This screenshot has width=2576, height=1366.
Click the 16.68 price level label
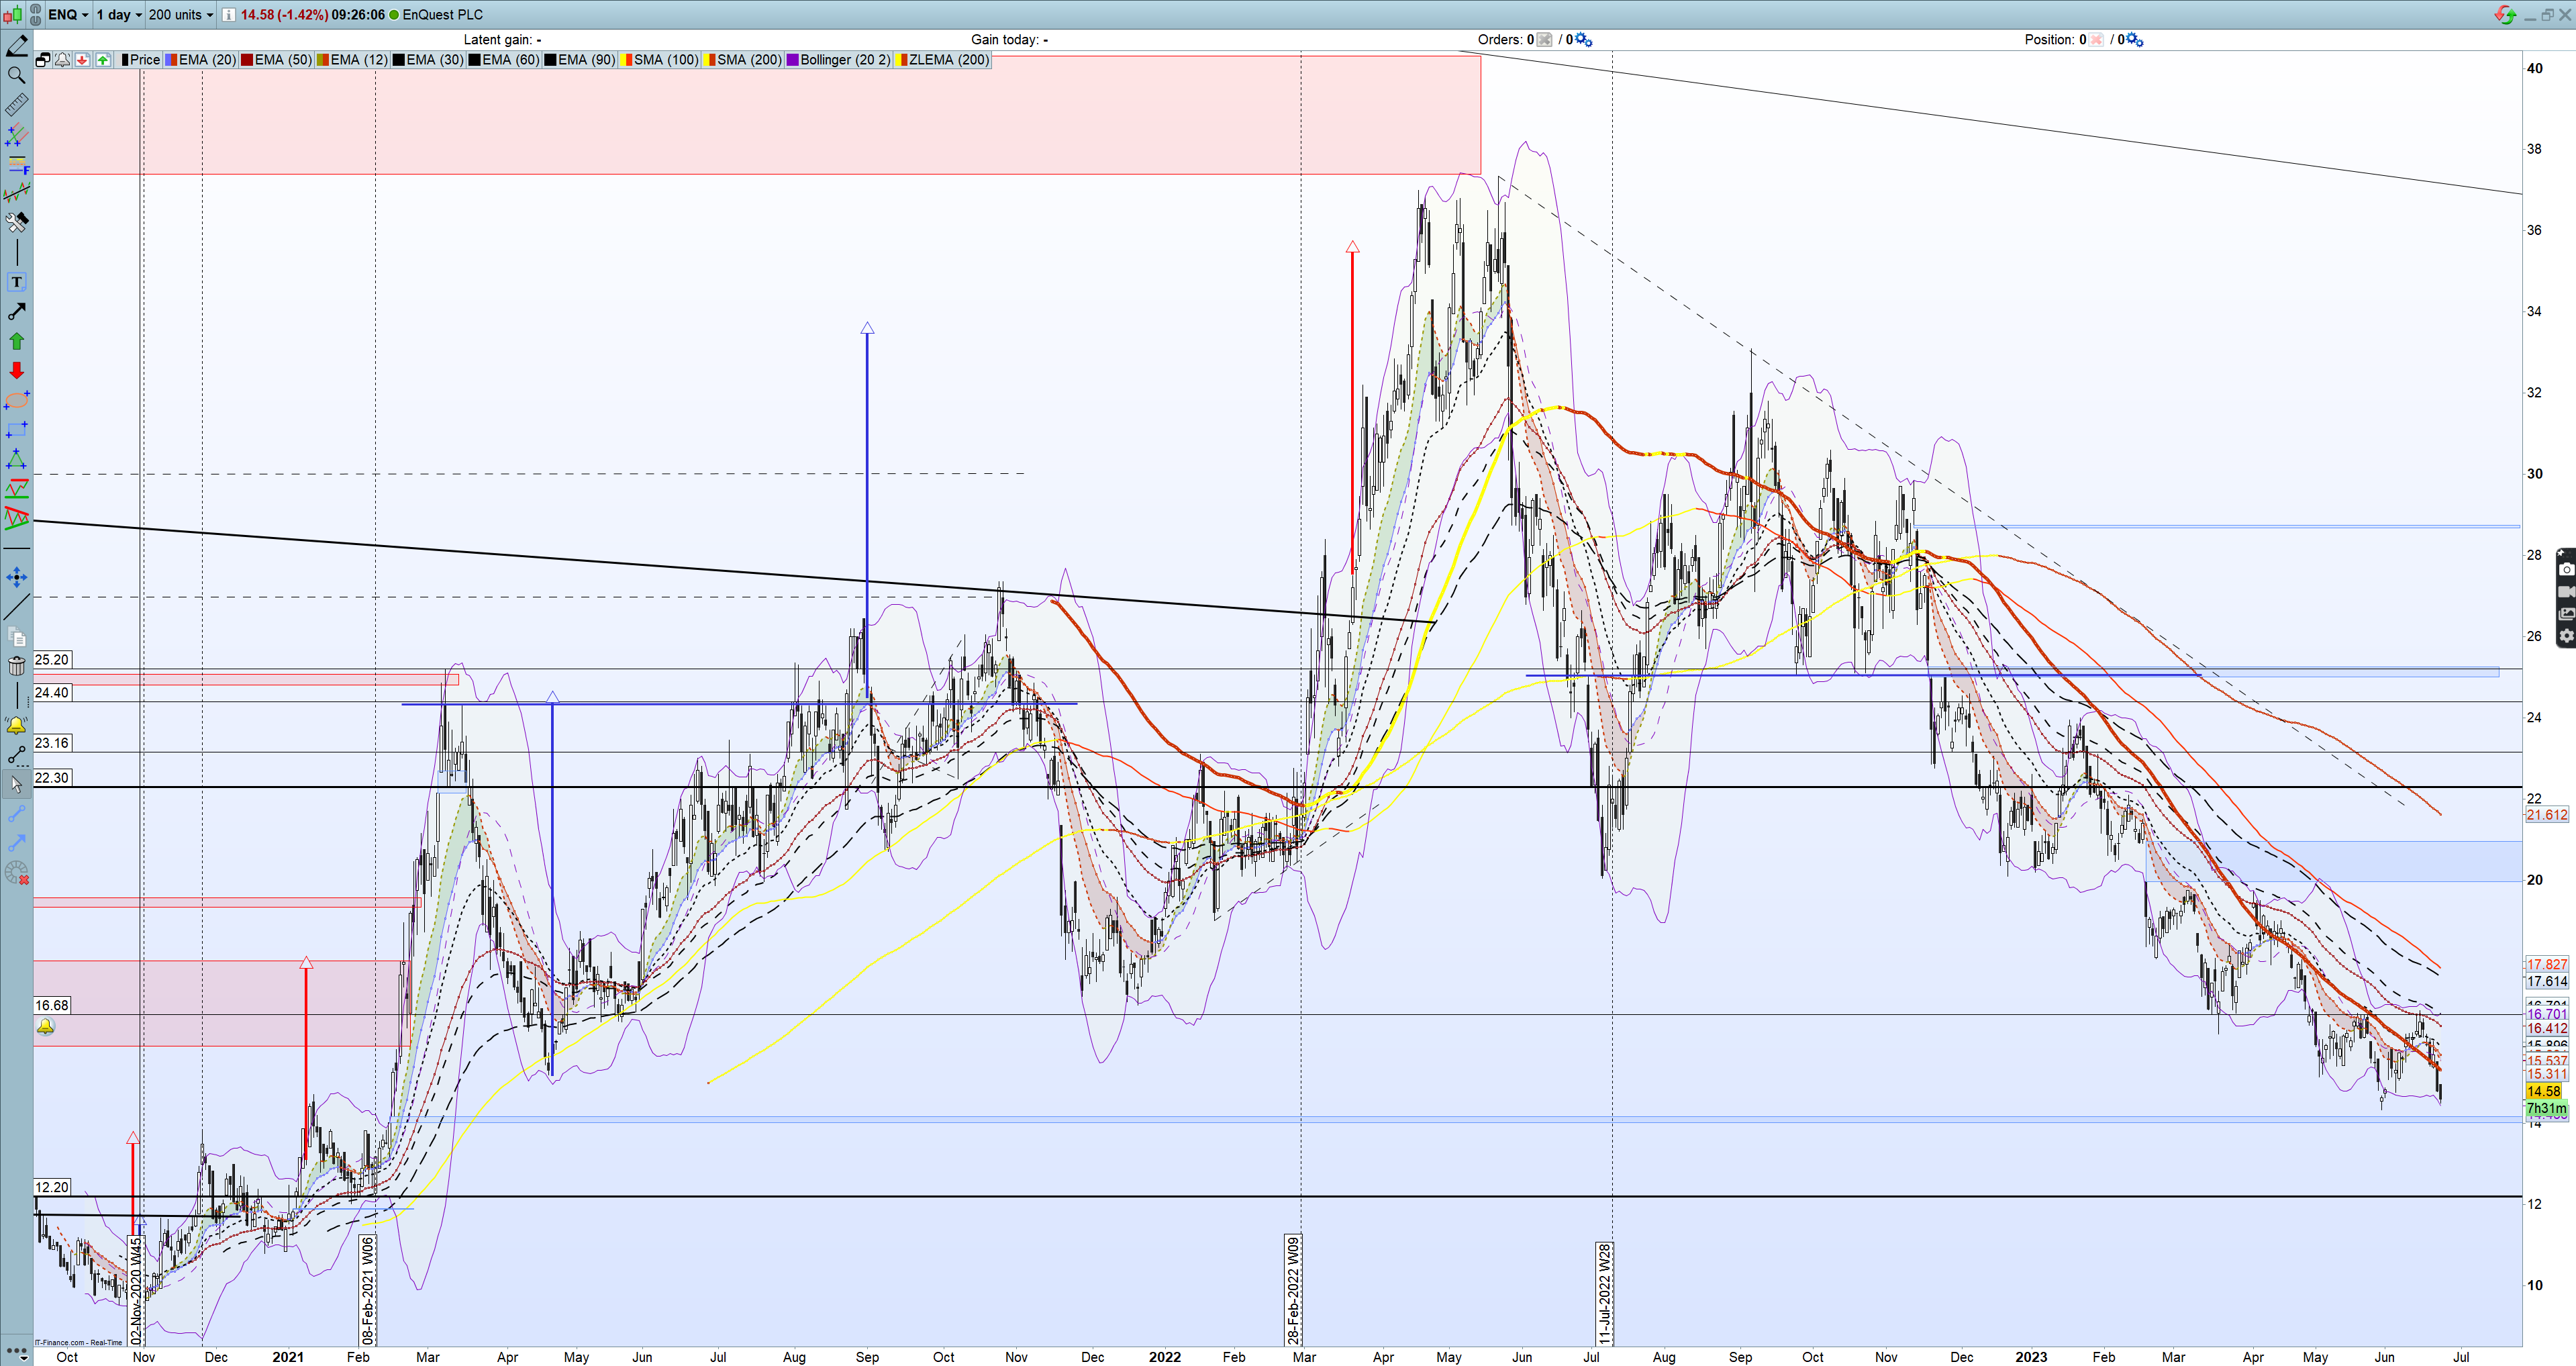coord(52,1005)
